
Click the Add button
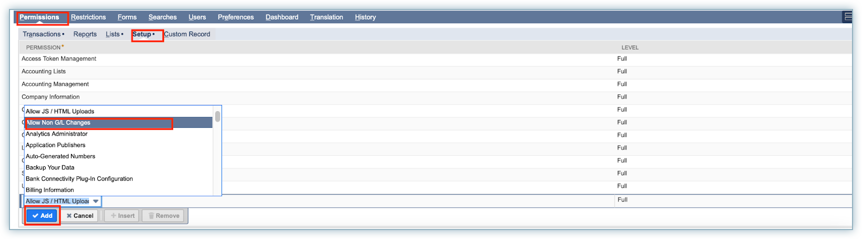pyautogui.click(x=43, y=215)
